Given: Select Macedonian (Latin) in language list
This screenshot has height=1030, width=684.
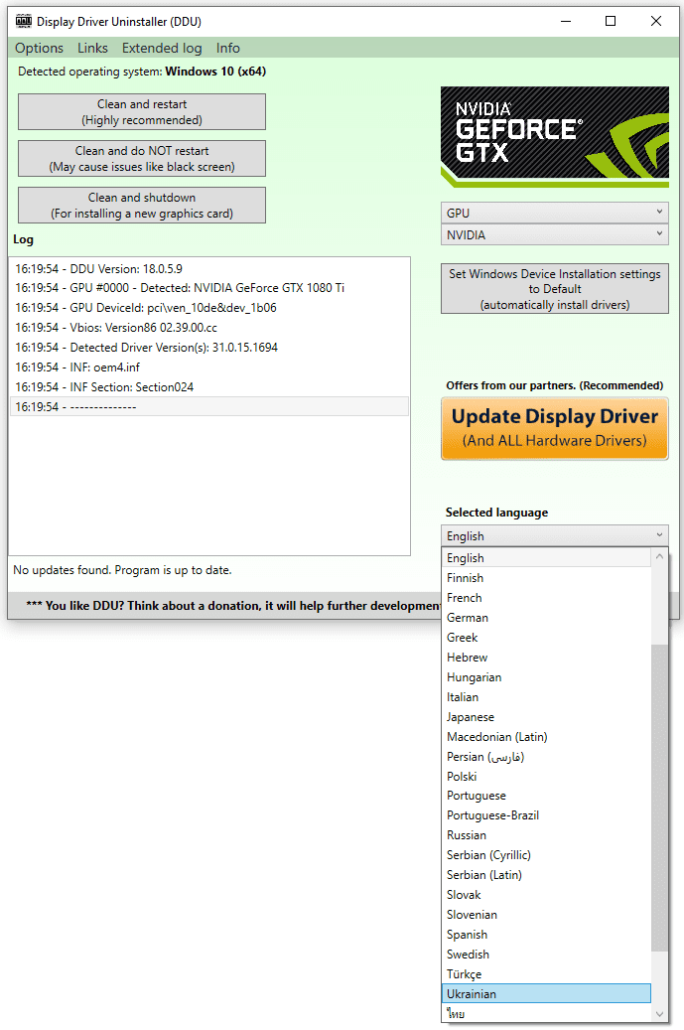Looking at the screenshot, I should pyautogui.click(x=546, y=736).
